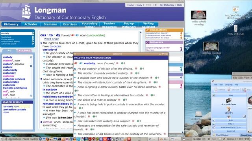Viewport: 252px width, 141px height.
Task: Open My Dictionary in top navigation
Action: coord(167,5)
